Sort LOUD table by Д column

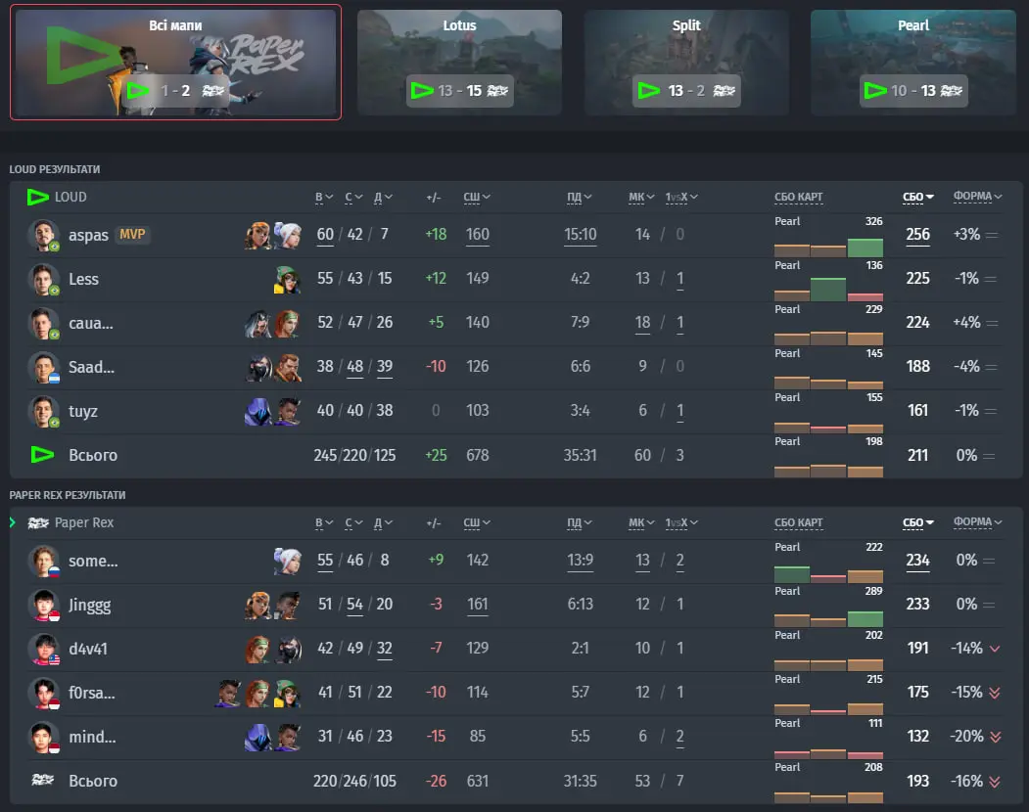coord(383,197)
